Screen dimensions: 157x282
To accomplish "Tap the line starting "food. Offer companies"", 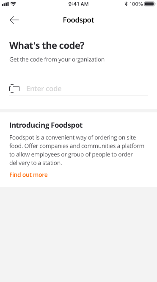I will 77,146.
